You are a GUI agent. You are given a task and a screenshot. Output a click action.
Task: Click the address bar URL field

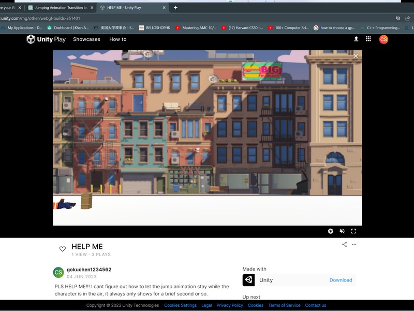pyautogui.click(x=196, y=18)
